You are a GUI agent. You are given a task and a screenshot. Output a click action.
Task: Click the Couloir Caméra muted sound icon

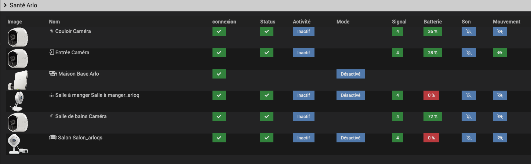(469, 32)
